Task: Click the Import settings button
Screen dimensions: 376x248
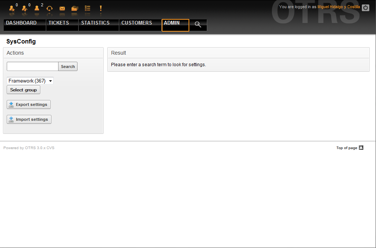Action: coord(29,119)
